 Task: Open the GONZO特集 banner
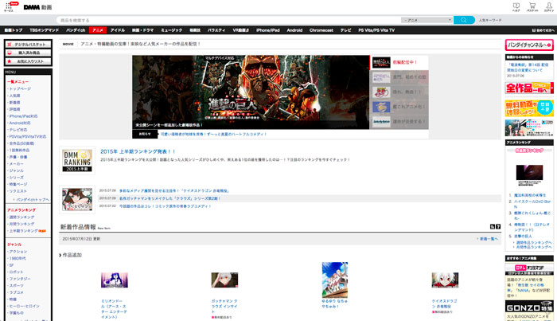click(529, 306)
